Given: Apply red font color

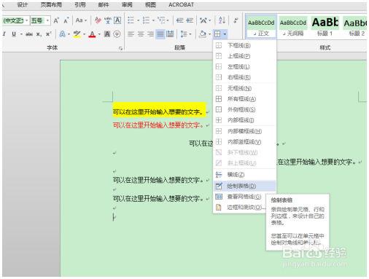Looking at the screenshot, I should point(92,34).
